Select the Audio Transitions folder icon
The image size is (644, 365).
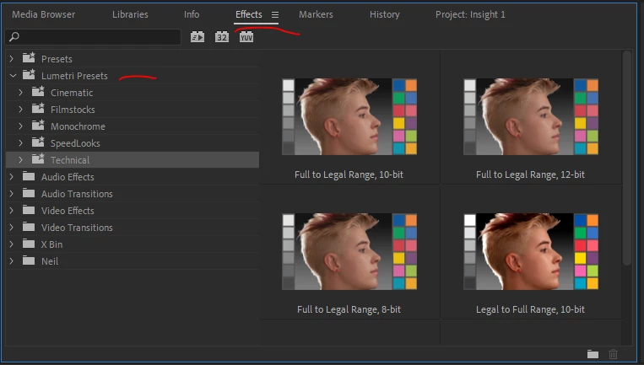pyautogui.click(x=29, y=193)
